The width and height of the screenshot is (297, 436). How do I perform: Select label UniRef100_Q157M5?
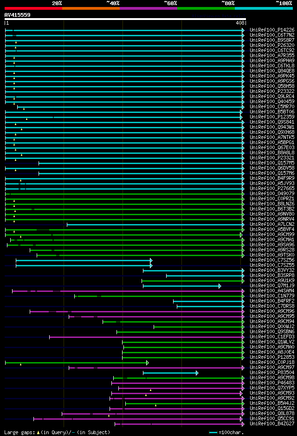[272, 163]
